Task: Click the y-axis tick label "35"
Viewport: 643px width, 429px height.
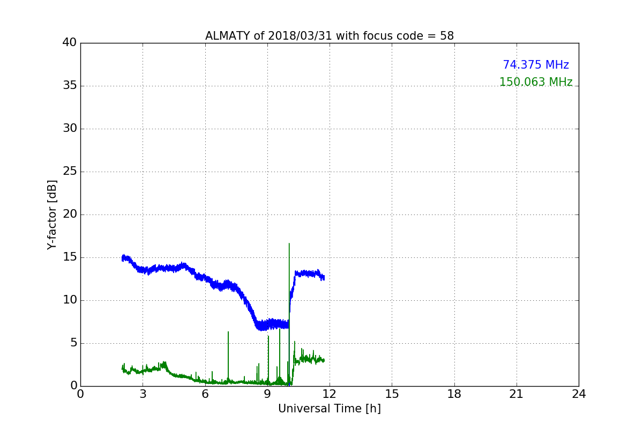Action: pyautogui.click(x=70, y=86)
